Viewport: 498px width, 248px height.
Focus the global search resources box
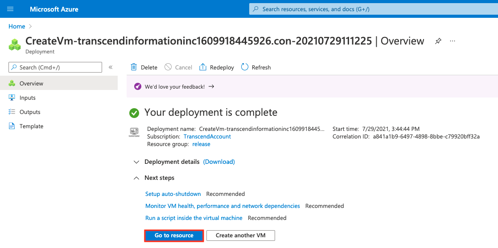click(374, 9)
